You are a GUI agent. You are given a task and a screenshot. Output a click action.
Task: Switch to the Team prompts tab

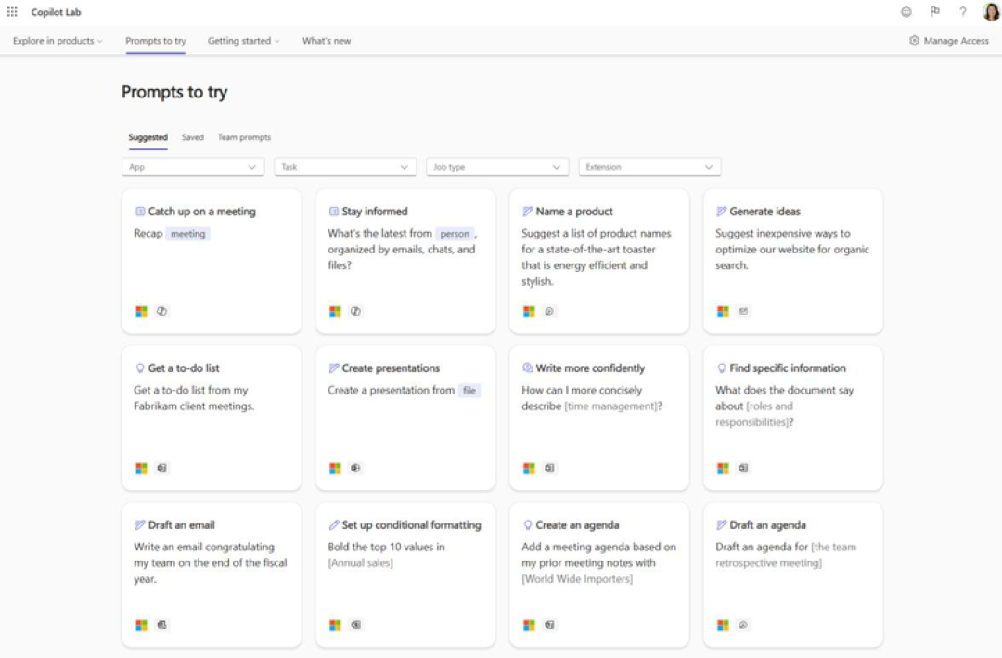click(244, 136)
